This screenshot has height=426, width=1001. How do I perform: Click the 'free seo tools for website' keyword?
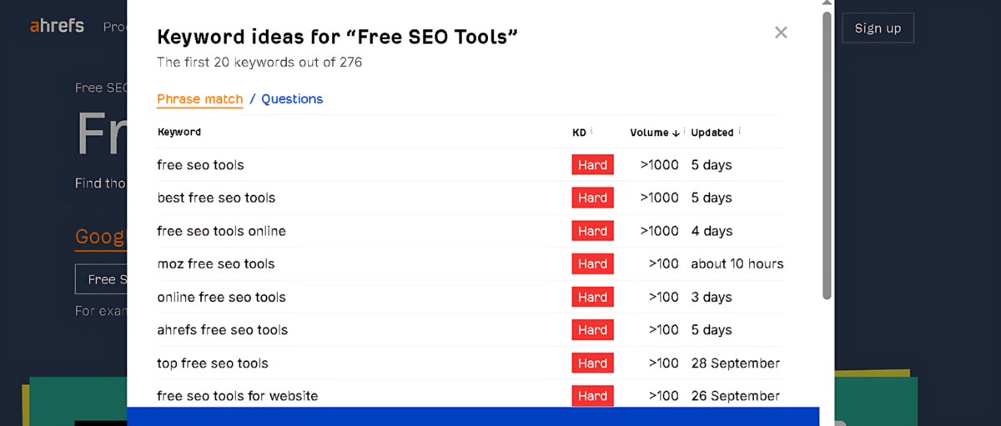(x=237, y=396)
